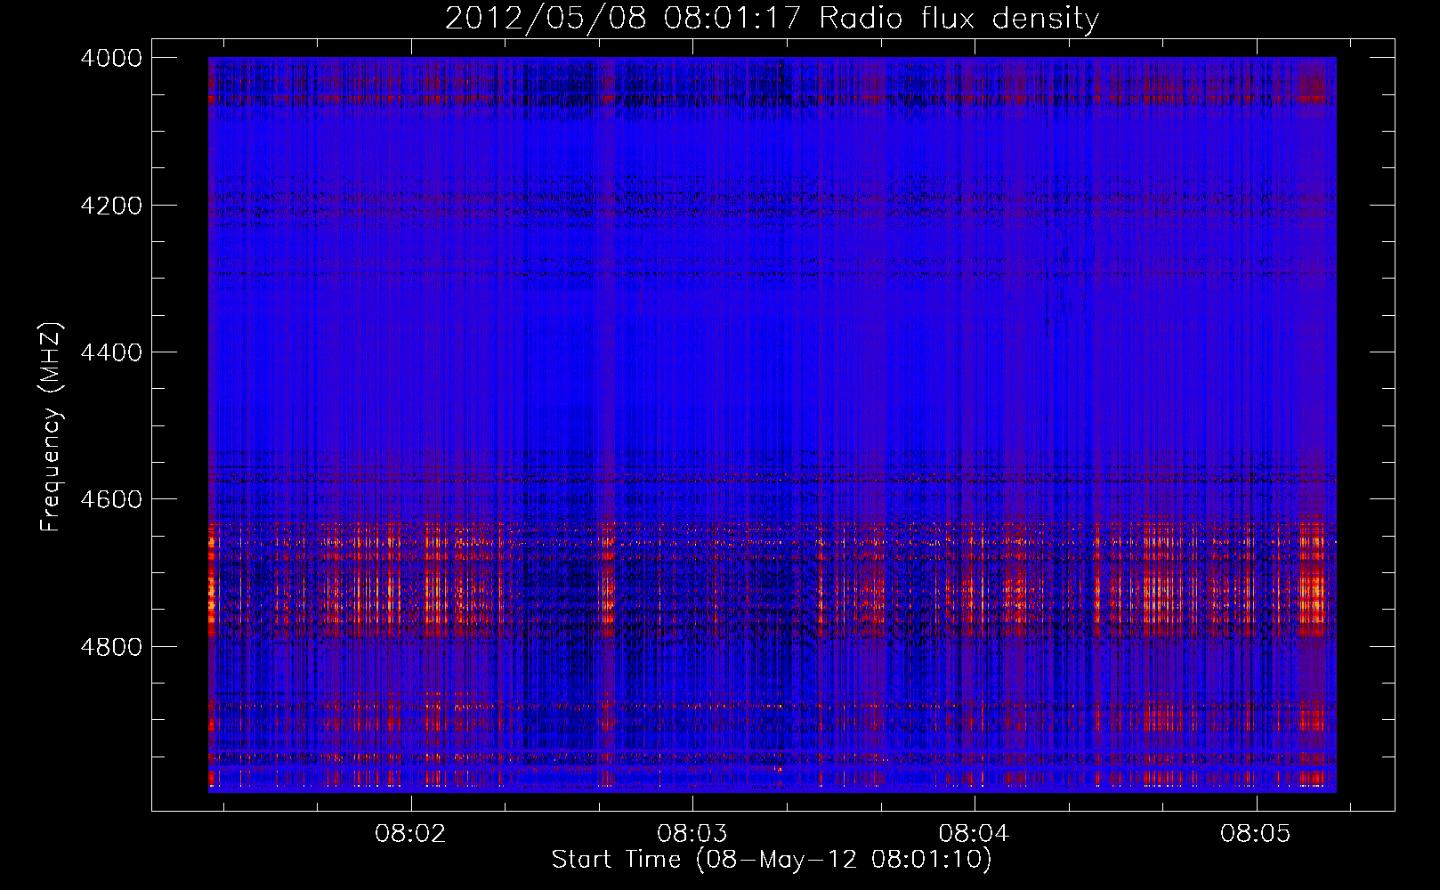Click the 4600 frequency tick label
1440x890 pixels.
(x=111, y=499)
